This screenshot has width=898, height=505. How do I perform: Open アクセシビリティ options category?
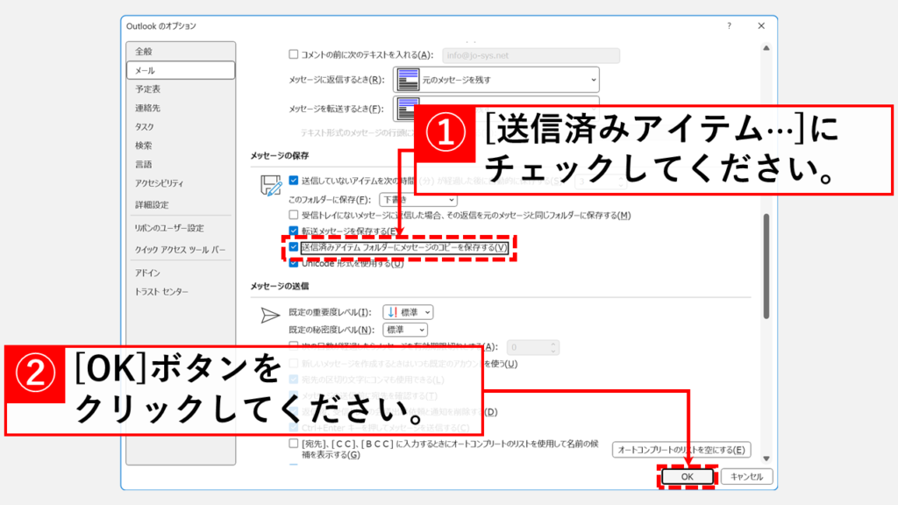click(x=181, y=184)
